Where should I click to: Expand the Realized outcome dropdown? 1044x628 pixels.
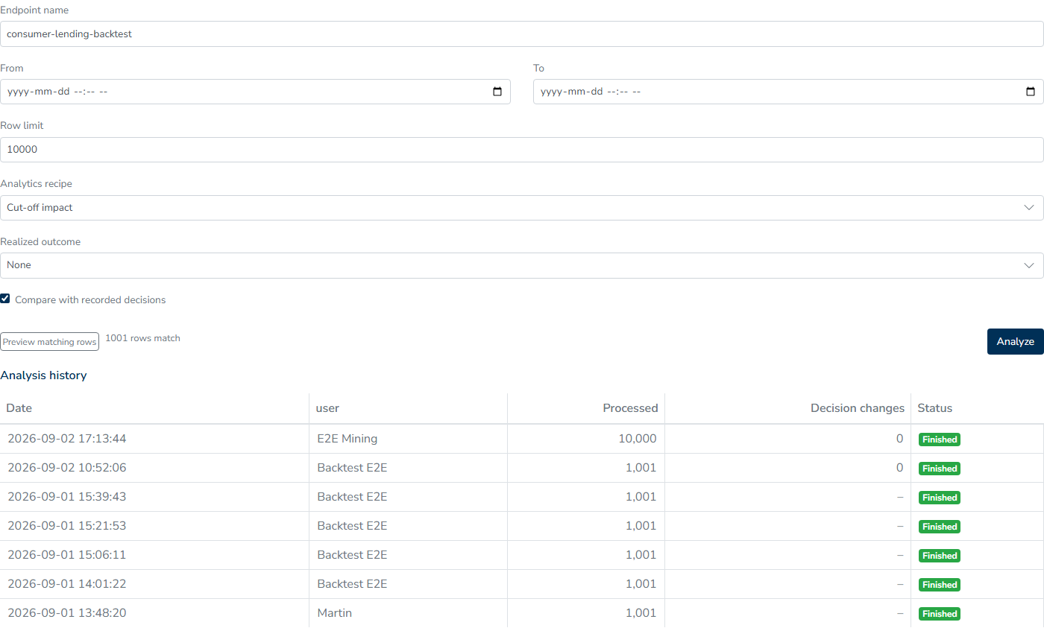[x=522, y=265]
